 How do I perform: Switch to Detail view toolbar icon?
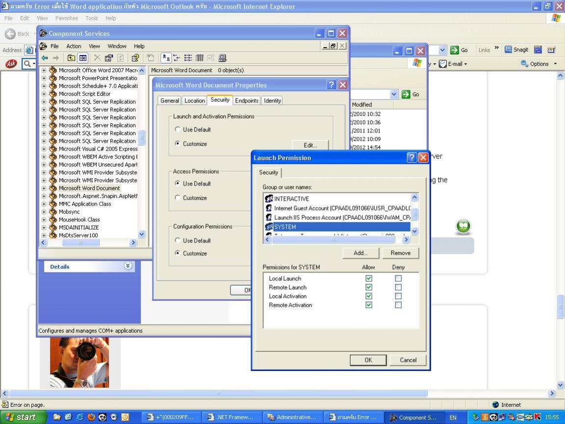tap(200, 58)
